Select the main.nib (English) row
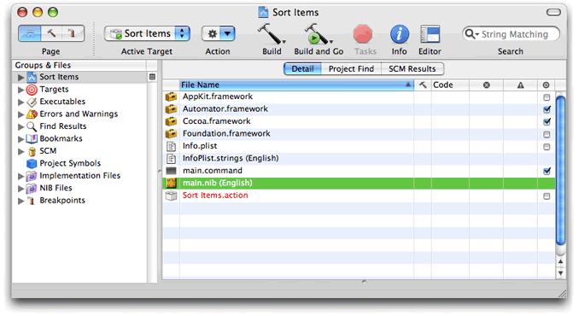The image size is (579, 316). click(359, 183)
